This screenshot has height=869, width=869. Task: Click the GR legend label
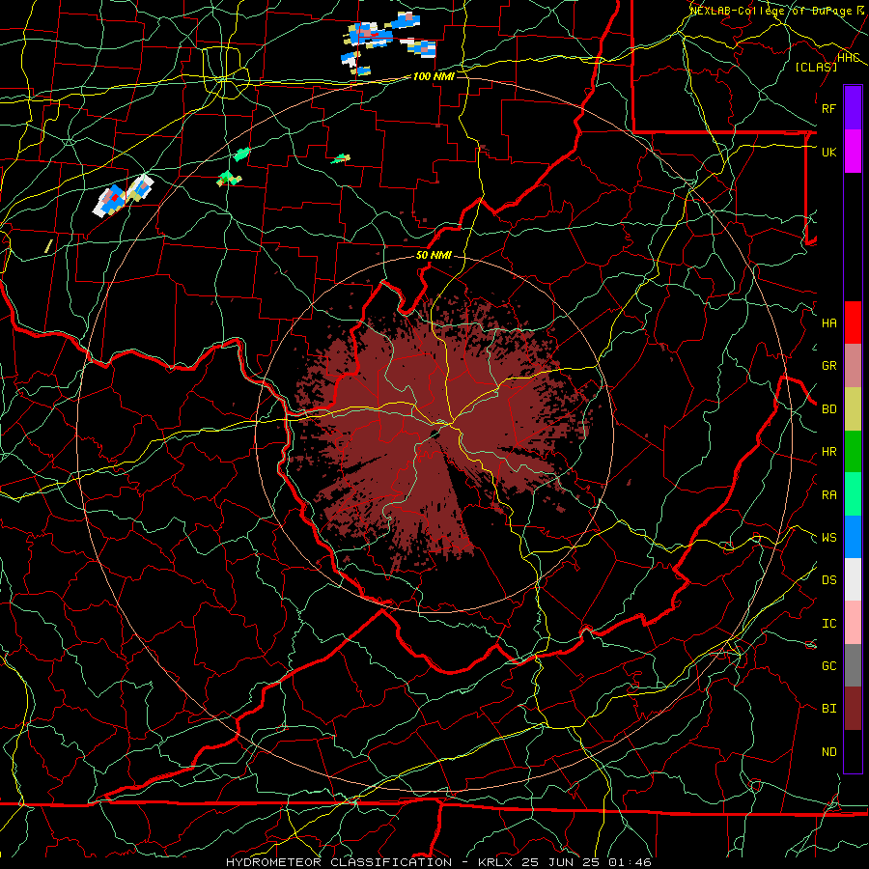pyautogui.click(x=828, y=366)
